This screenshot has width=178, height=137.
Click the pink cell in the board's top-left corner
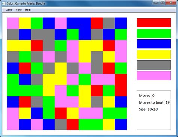pyautogui.click(x=13, y=23)
